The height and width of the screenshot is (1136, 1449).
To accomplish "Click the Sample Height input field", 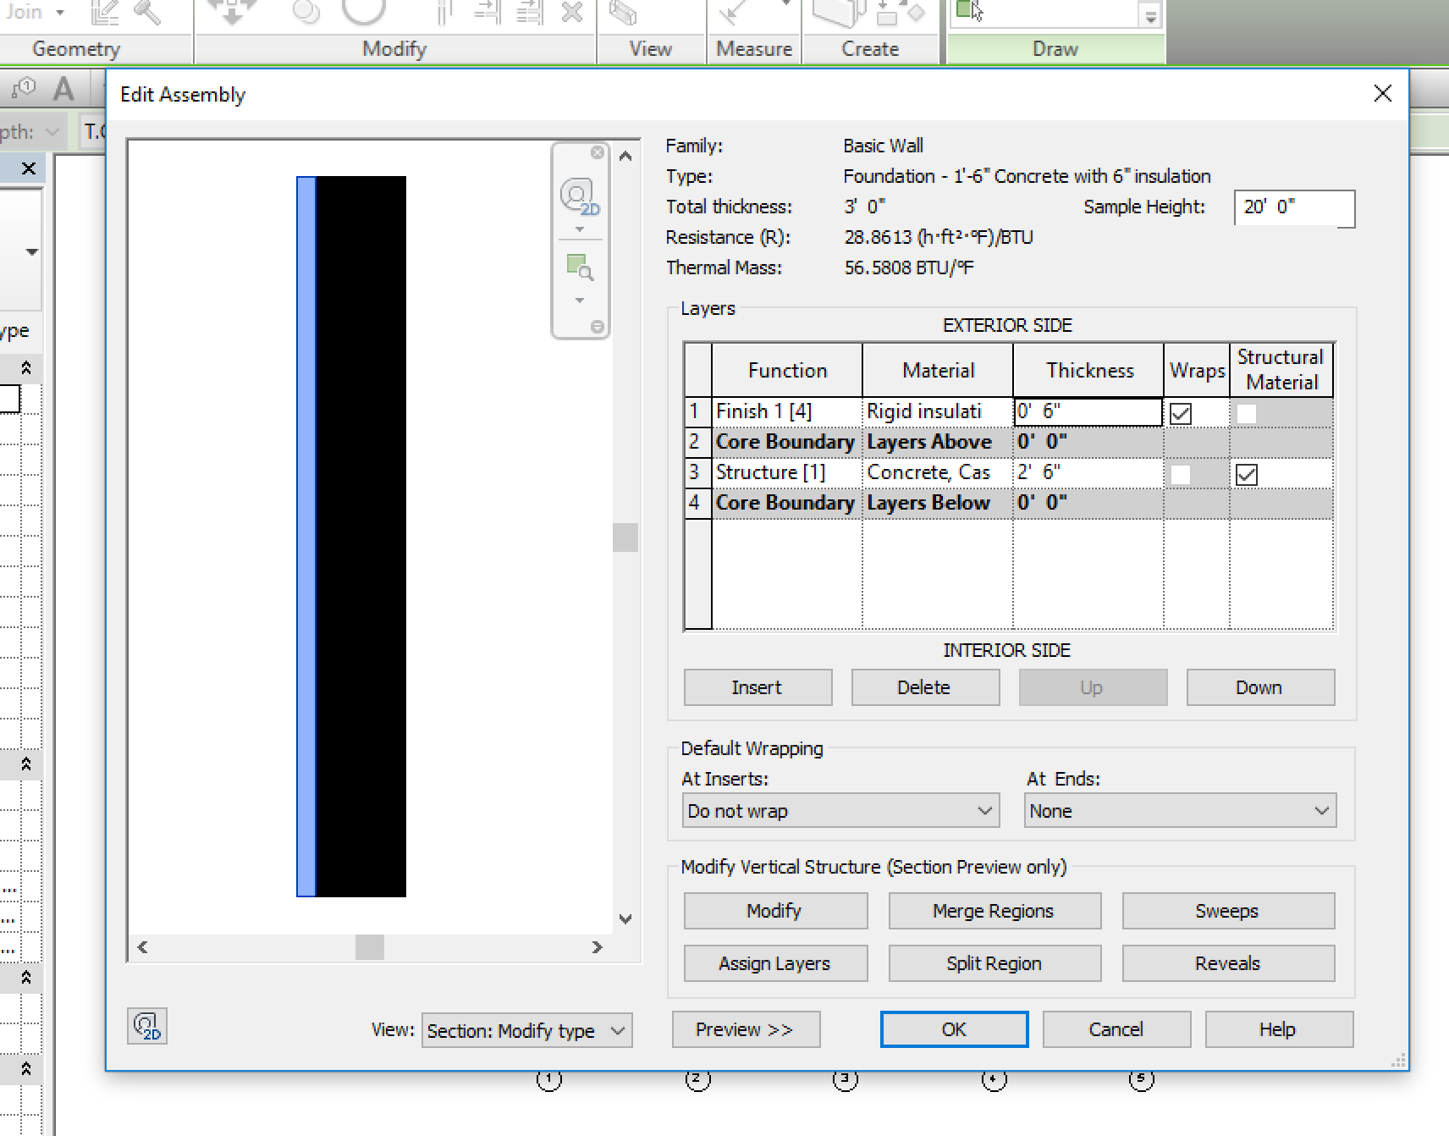I will [x=1294, y=208].
